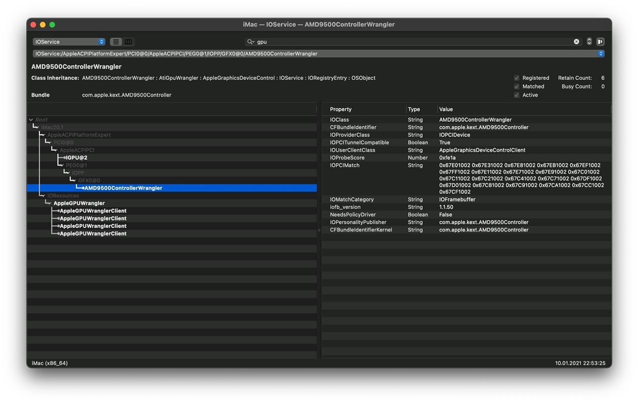The image size is (638, 403).
Task: Click the bundle com.apple.kext.AMD9500Controller text
Action: point(127,95)
